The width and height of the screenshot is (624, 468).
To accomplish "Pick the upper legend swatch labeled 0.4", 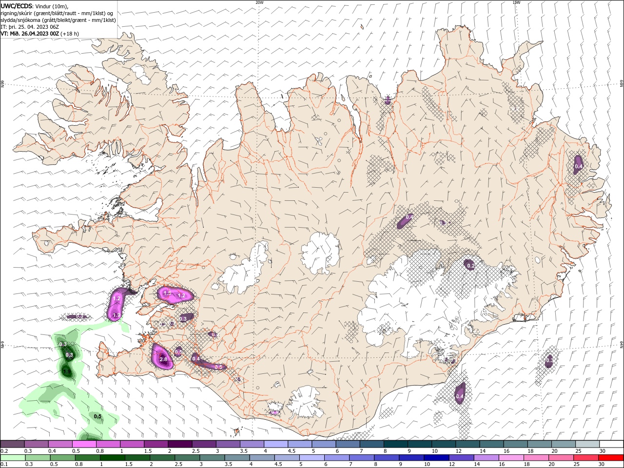I will click(x=60, y=444).
